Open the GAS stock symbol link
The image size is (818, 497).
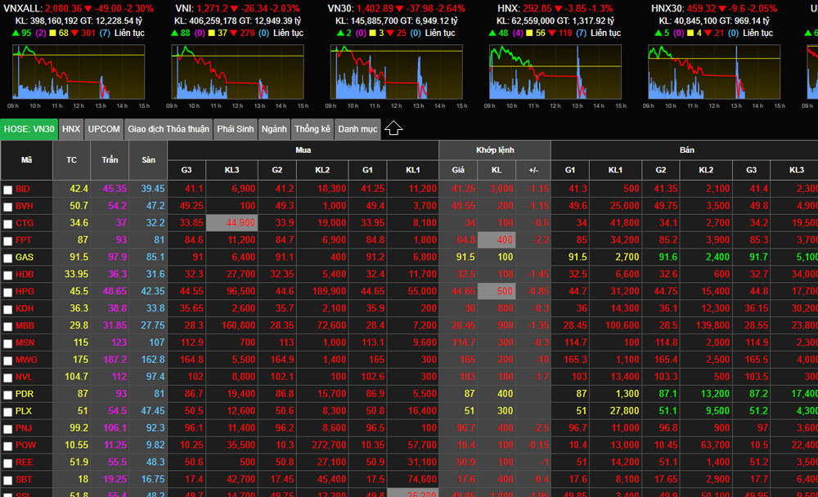pos(24,257)
